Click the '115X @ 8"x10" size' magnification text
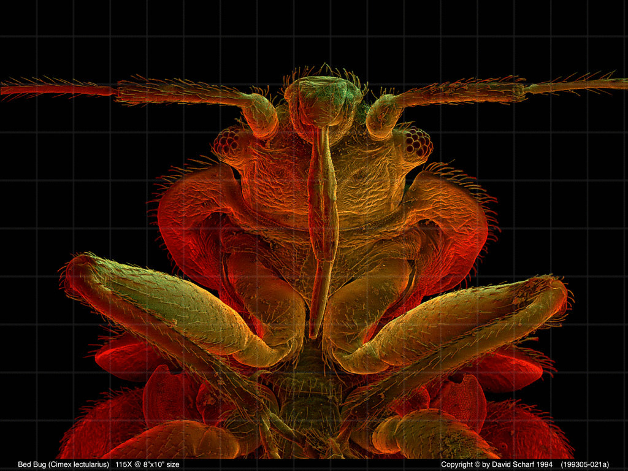This screenshot has height=471, width=628. tap(147, 465)
